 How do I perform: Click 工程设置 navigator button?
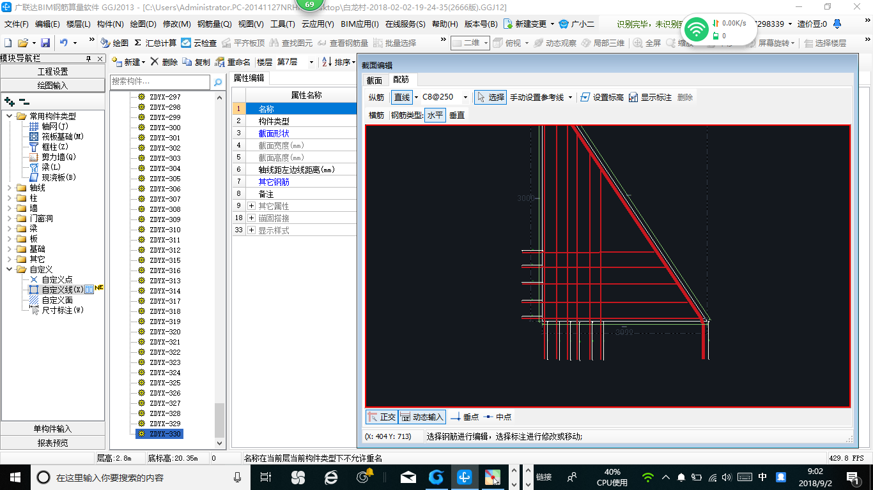52,71
